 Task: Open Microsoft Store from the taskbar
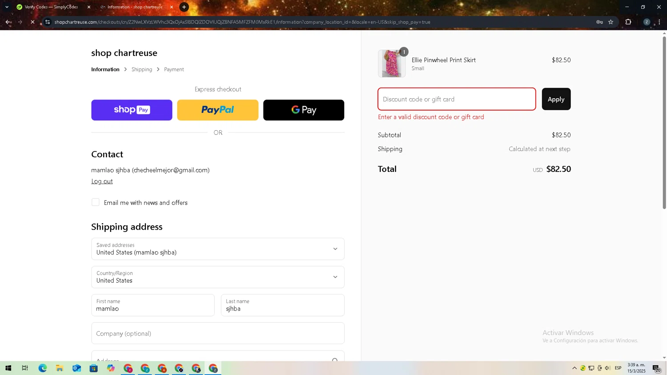[93, 368]
